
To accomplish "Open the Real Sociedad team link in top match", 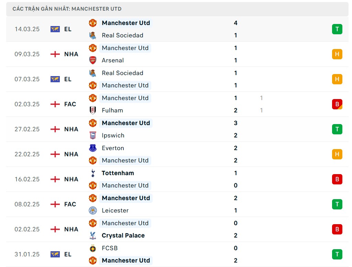I will pos(122,35).
